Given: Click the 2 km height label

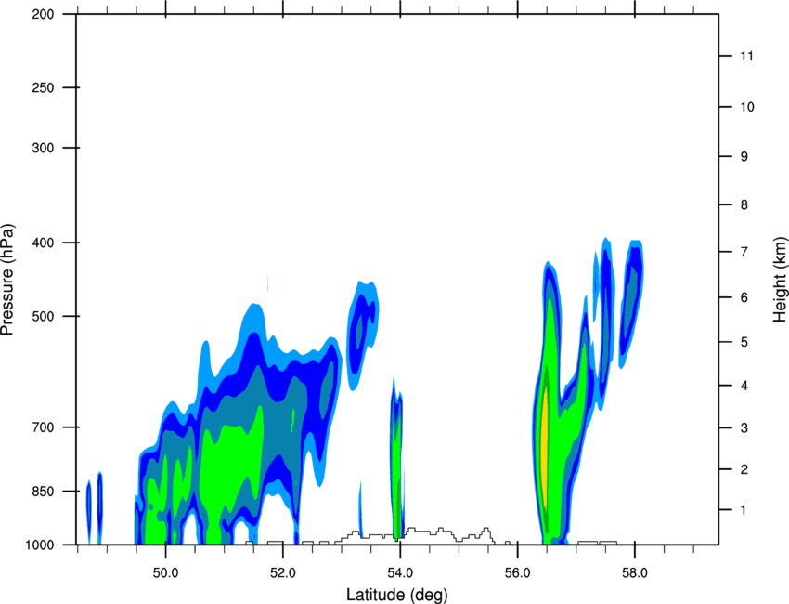Looking at the screenshot, I should [744, 469].
